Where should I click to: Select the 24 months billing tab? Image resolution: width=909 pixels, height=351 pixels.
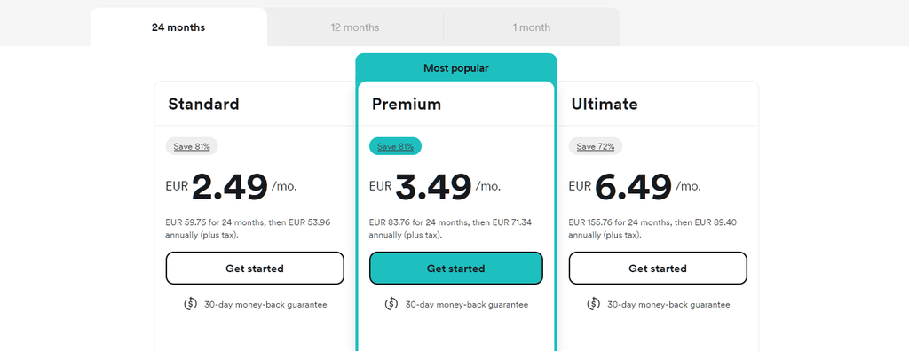(178, 27)
